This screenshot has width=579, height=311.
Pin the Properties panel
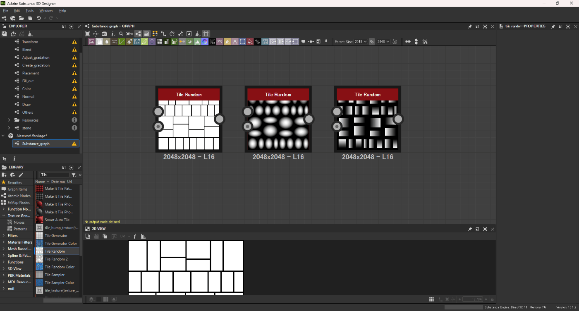(553, 26)
